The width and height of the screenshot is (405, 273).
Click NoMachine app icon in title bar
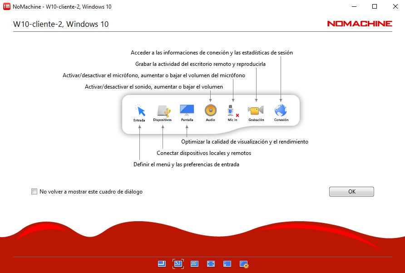pos(7,7)
